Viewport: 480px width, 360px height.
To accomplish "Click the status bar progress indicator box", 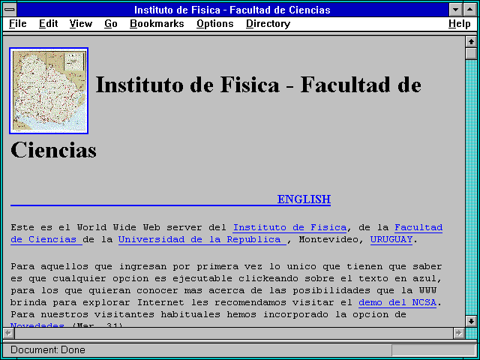I will [433, 350].
